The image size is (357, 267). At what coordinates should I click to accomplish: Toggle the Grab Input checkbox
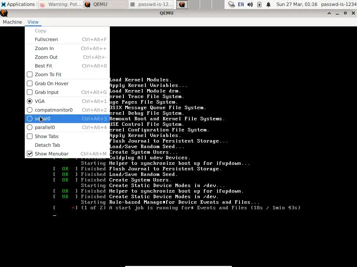30,92
